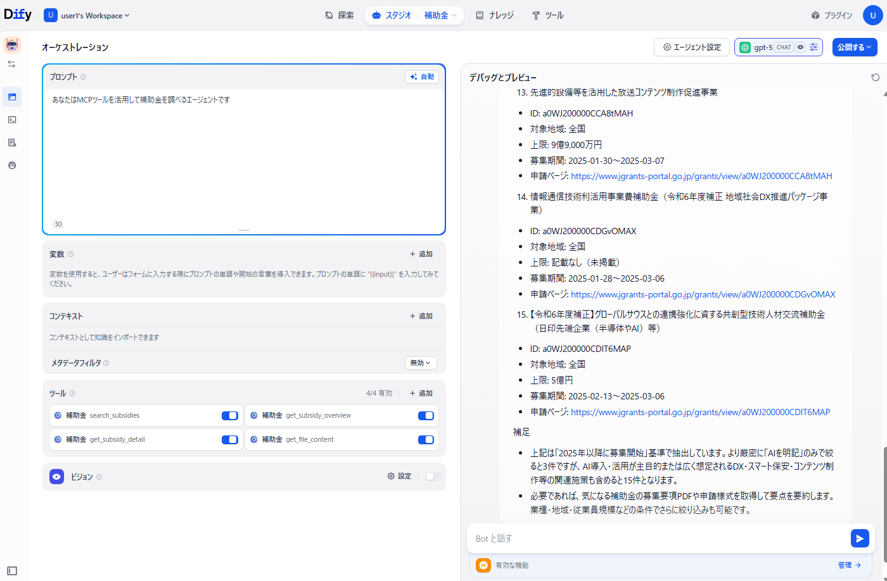Expand the 公開する publish dropdown
The height and width of the screenshot is (581, 887).
click(x=854, y=47)
